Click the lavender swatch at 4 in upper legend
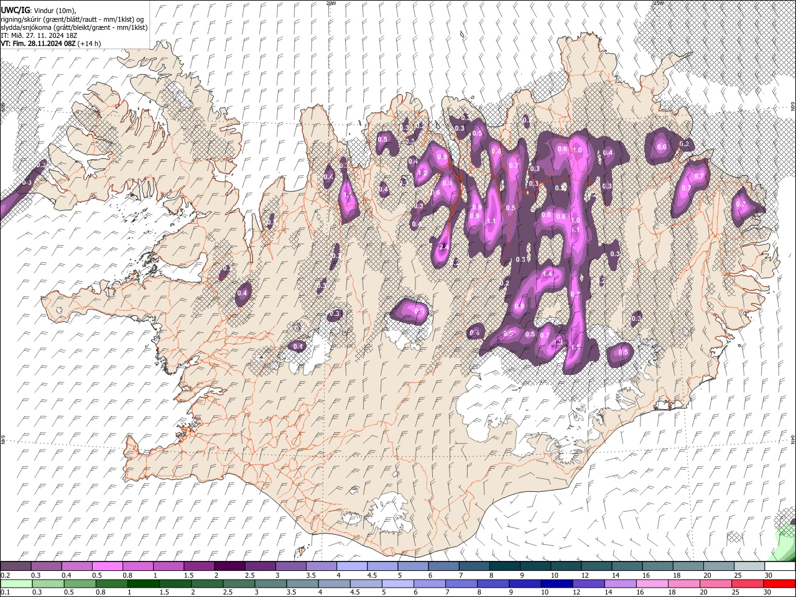Screen dimensions: 796x597 pos(352,567)
